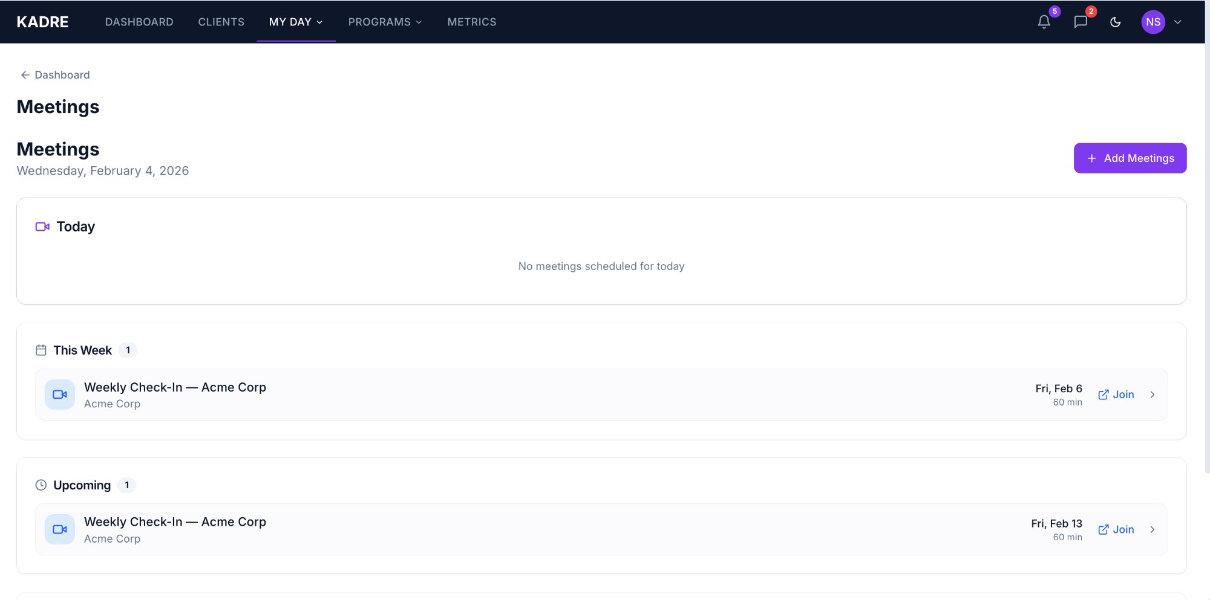Click the Add Meetings button

[1130, 158]
